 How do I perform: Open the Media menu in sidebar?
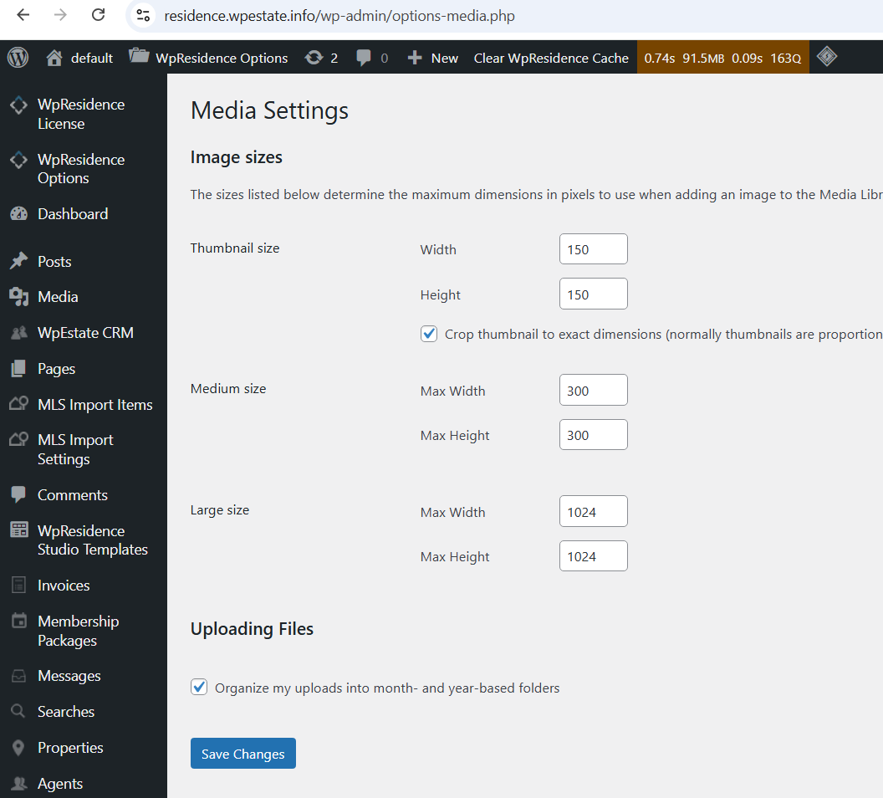tap(58, 297)
